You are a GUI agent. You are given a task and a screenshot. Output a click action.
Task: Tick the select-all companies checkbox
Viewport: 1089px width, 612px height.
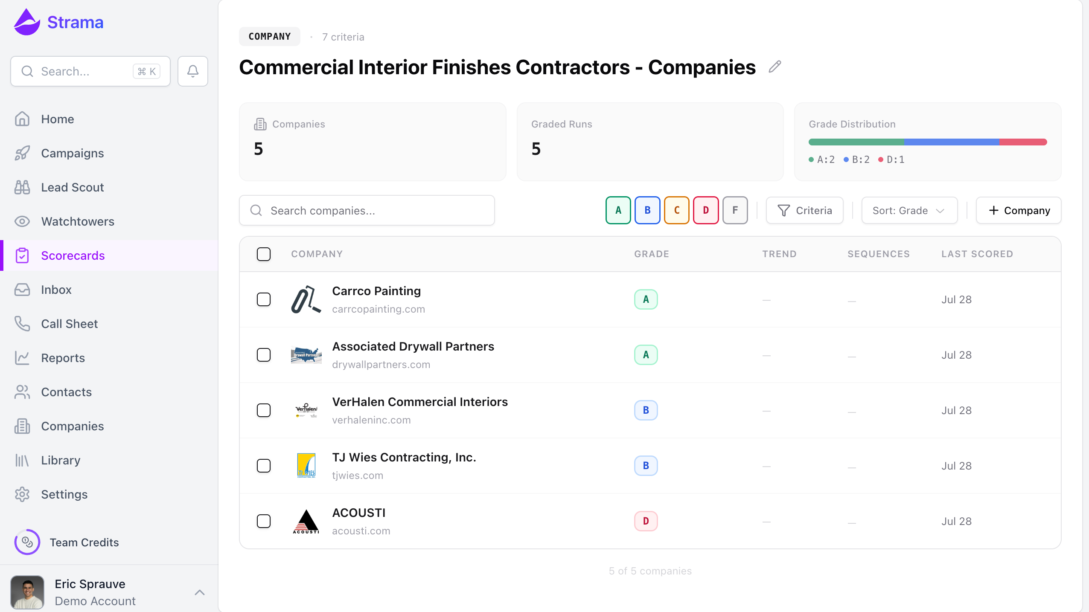264,254
